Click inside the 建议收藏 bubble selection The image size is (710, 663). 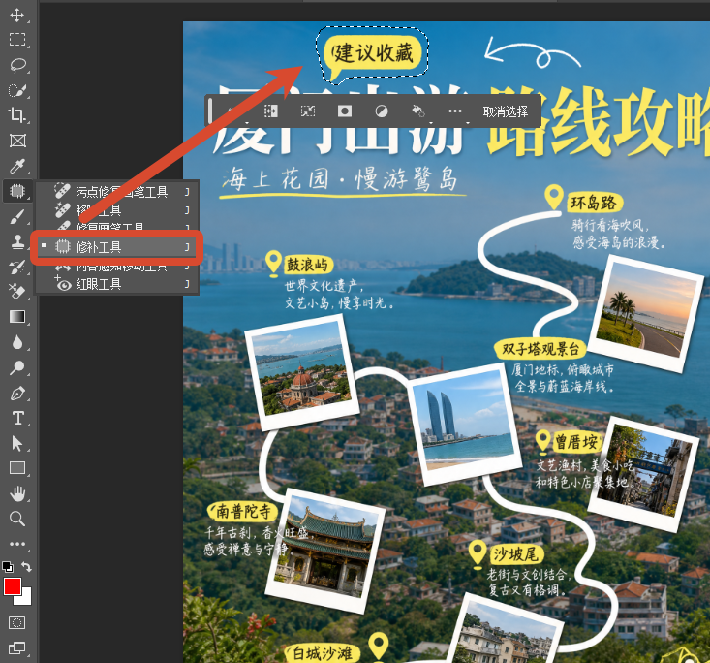(372, 53)
